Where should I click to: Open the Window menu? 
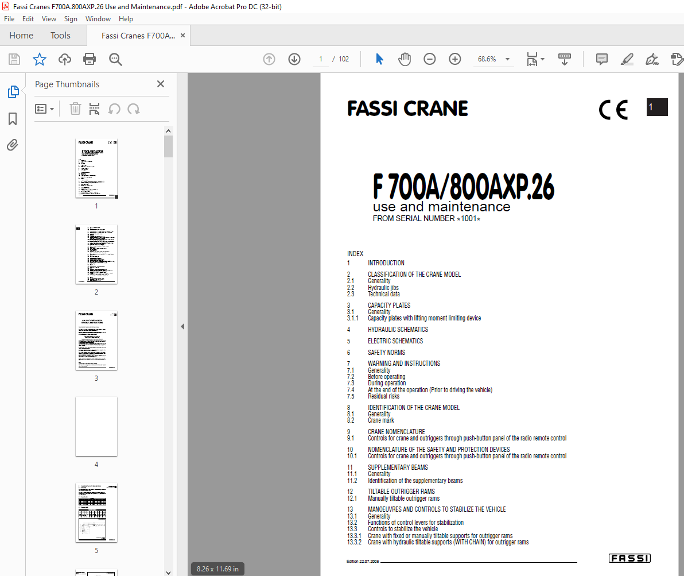98,19
